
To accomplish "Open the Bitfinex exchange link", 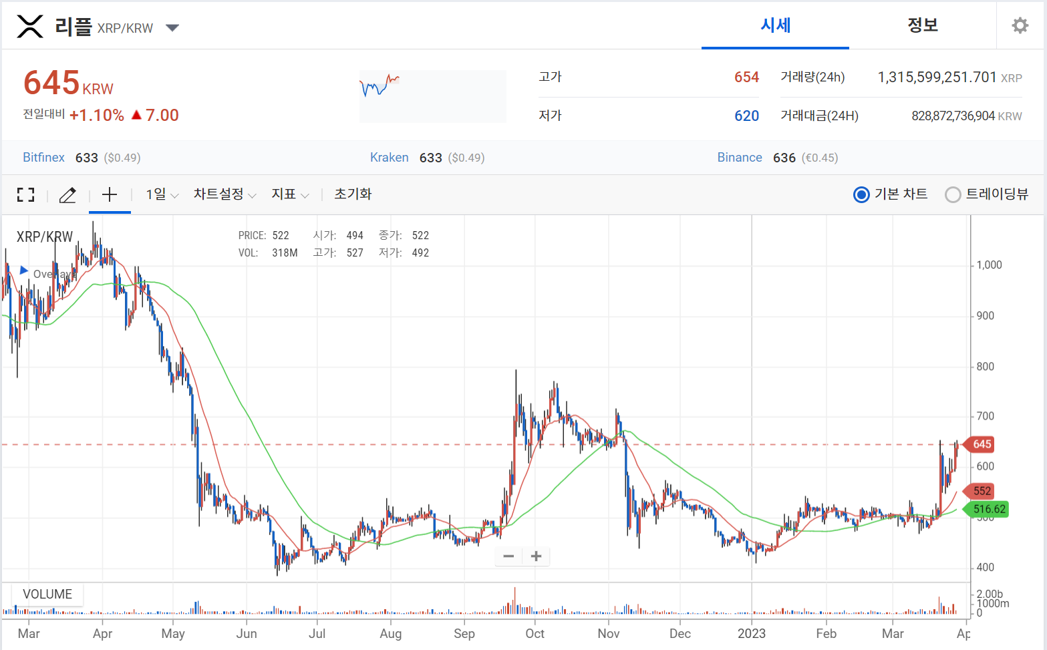I will [43, 158].
